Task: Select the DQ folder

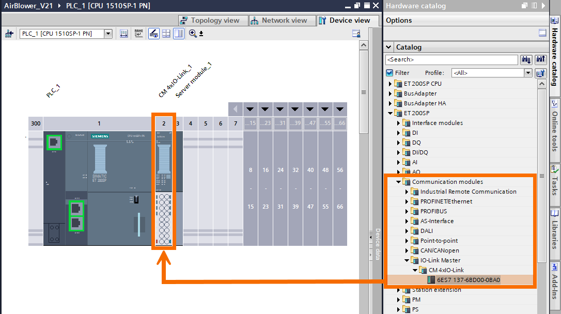Action: click(x=416, y=143)
